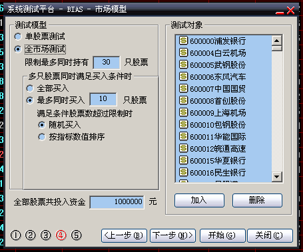This screenshot has height=252, width=303.
Task: Click the icon beside 600015华夏银行
Action: pos(183,160)
